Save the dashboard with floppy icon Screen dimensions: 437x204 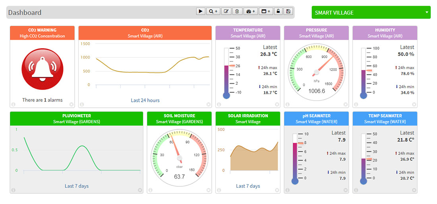pos(288,11)
